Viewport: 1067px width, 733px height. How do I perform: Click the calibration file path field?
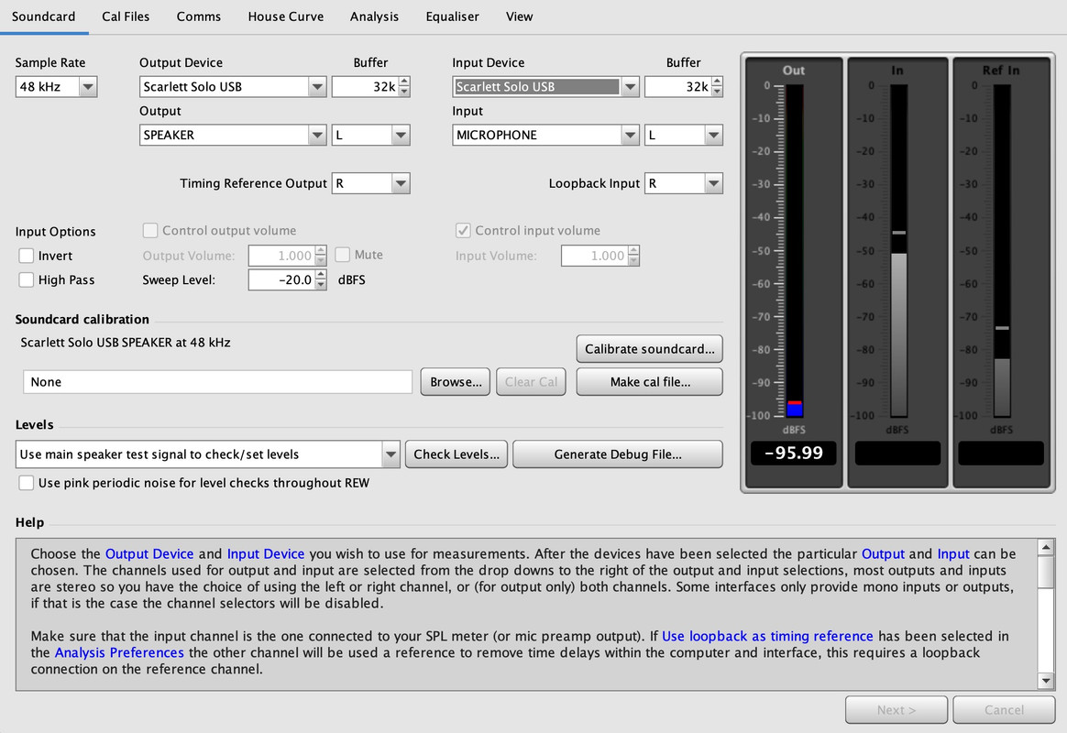(218, 382)
